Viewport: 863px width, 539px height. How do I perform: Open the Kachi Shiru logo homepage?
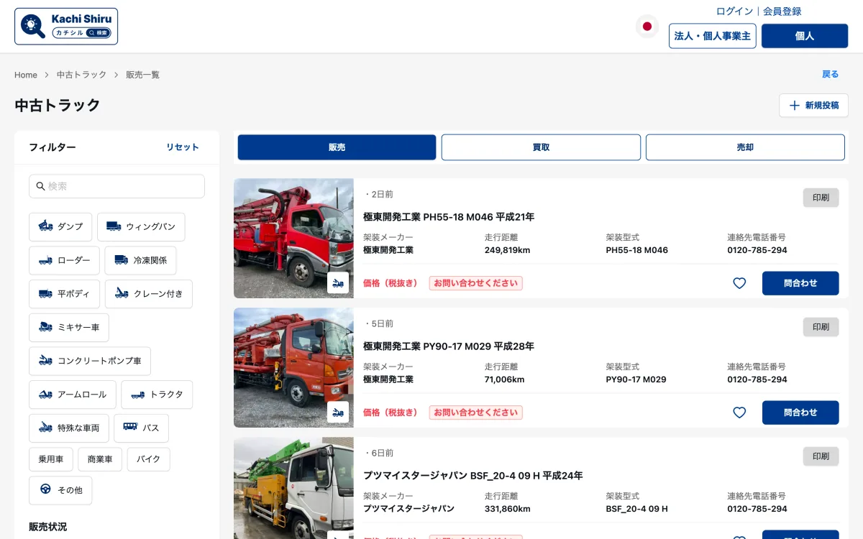(66, 27)
